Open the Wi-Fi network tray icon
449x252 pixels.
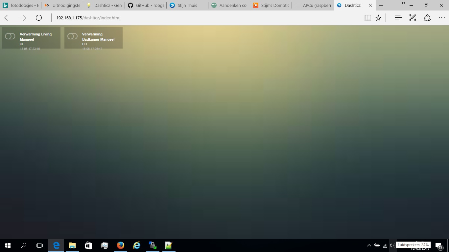pyautogui.click(x=385, y=245)
